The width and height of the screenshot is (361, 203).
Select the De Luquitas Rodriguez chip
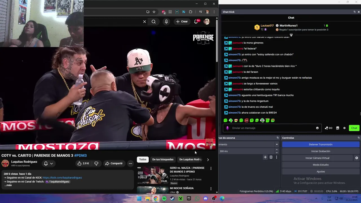coord(191,159)
